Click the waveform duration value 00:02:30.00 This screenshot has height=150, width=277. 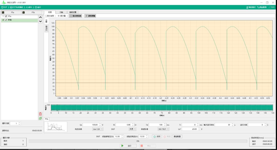(x=37, y=131)
